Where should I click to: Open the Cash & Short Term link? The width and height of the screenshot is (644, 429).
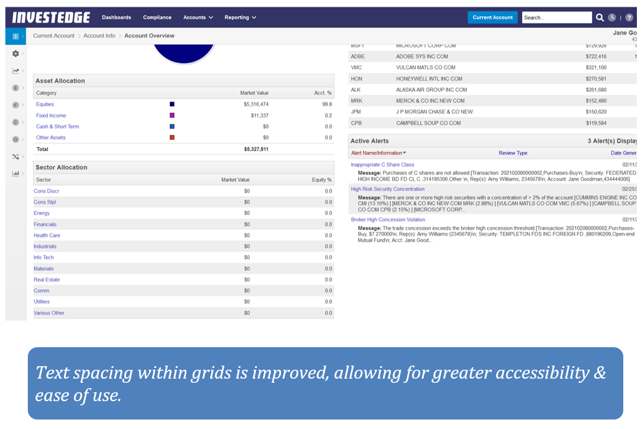(x=57, y=127)
